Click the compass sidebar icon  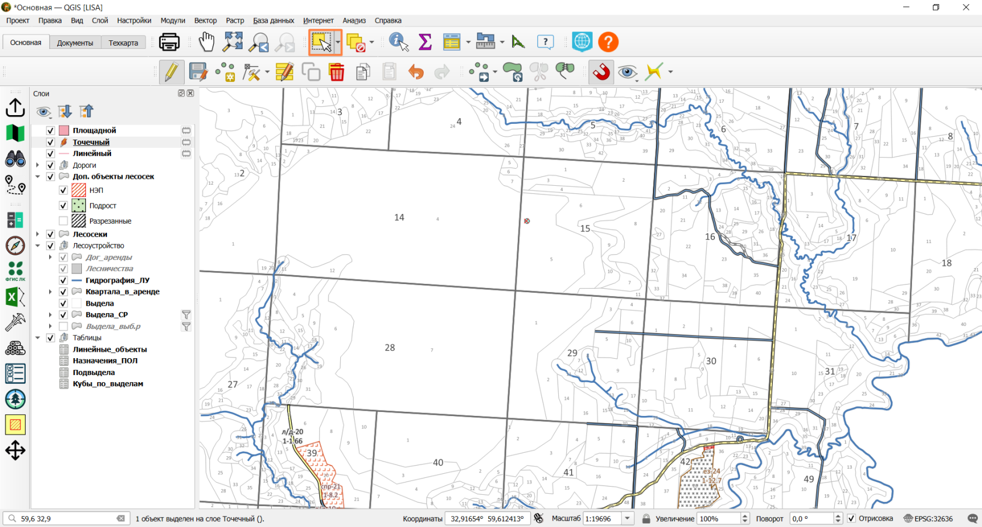tap(15, 245)
